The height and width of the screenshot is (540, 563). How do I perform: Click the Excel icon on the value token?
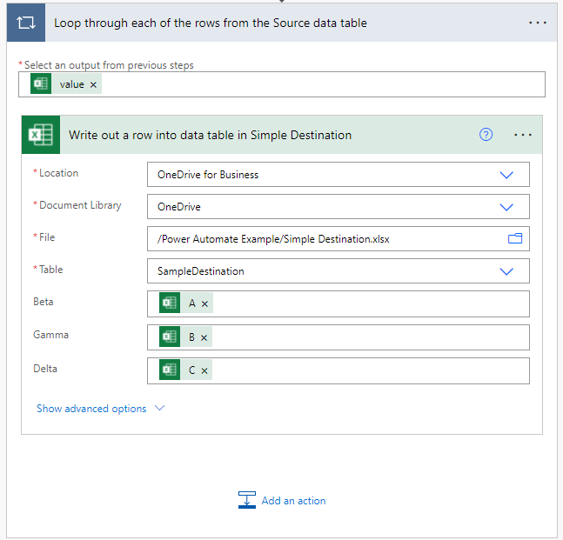(41, 84)
